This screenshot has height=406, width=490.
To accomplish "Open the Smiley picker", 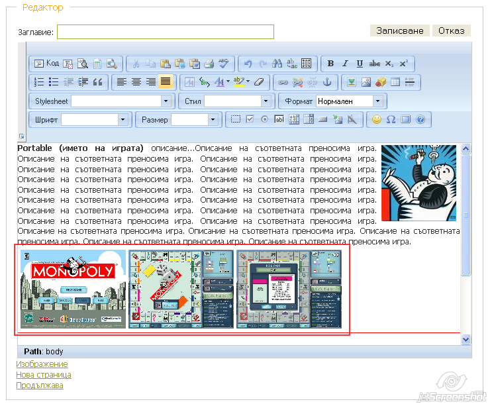I will pos(377,119).
